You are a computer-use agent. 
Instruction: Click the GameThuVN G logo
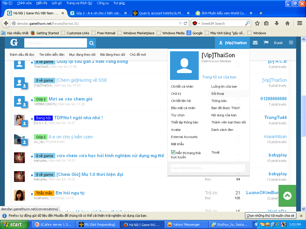(14, 43)
